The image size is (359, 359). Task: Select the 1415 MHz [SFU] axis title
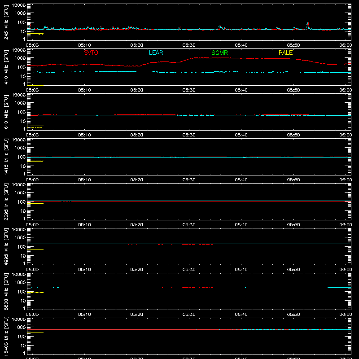coord(6,157)
